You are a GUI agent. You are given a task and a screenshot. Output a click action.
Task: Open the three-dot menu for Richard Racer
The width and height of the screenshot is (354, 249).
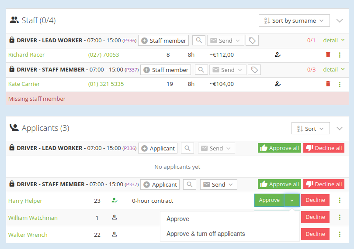click(340, 55)
